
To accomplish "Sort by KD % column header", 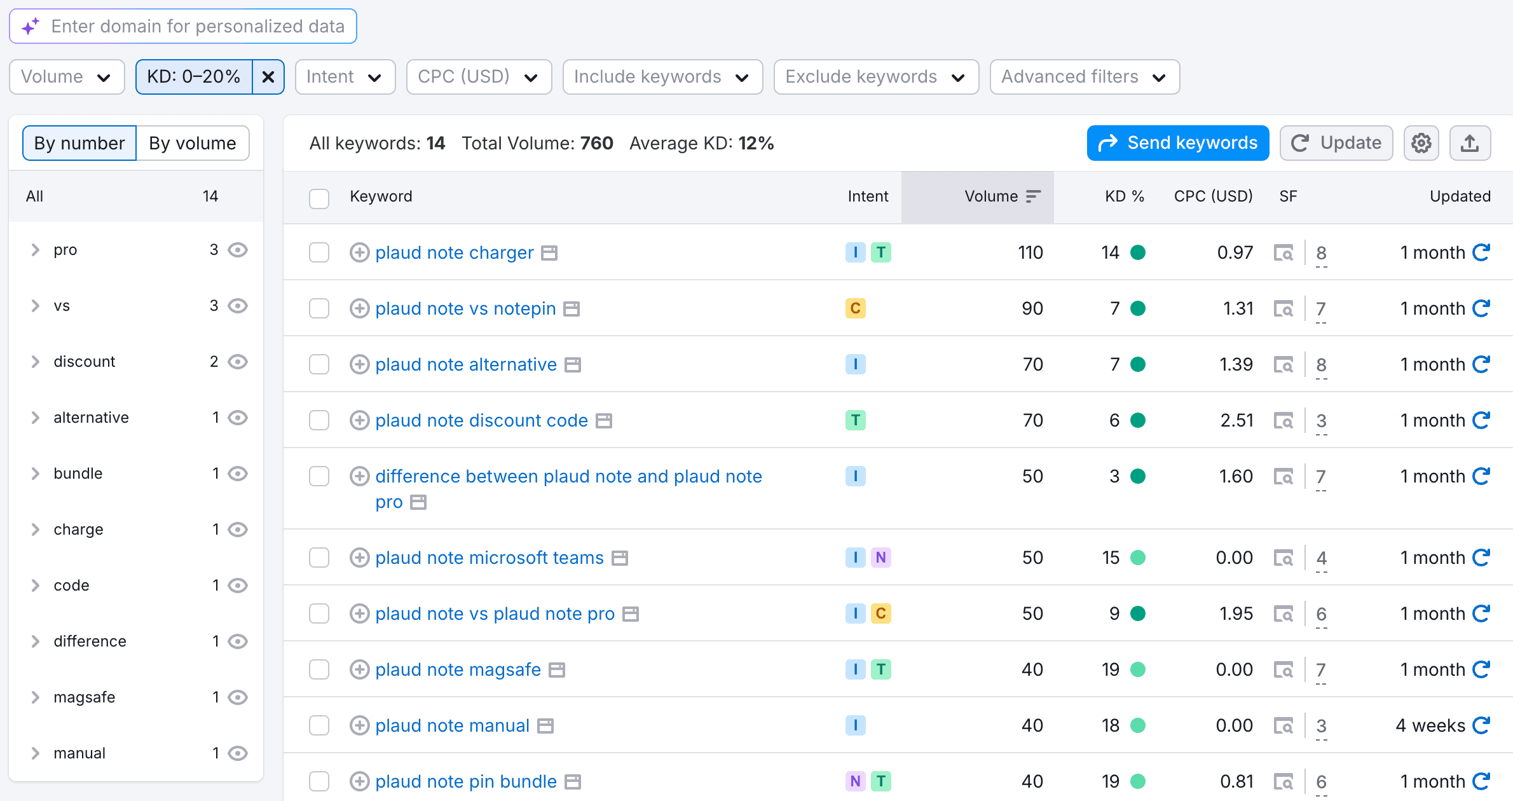I will click(x=1124, y=196).
